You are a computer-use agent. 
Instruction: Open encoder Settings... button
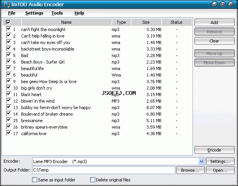pos(220,162)
